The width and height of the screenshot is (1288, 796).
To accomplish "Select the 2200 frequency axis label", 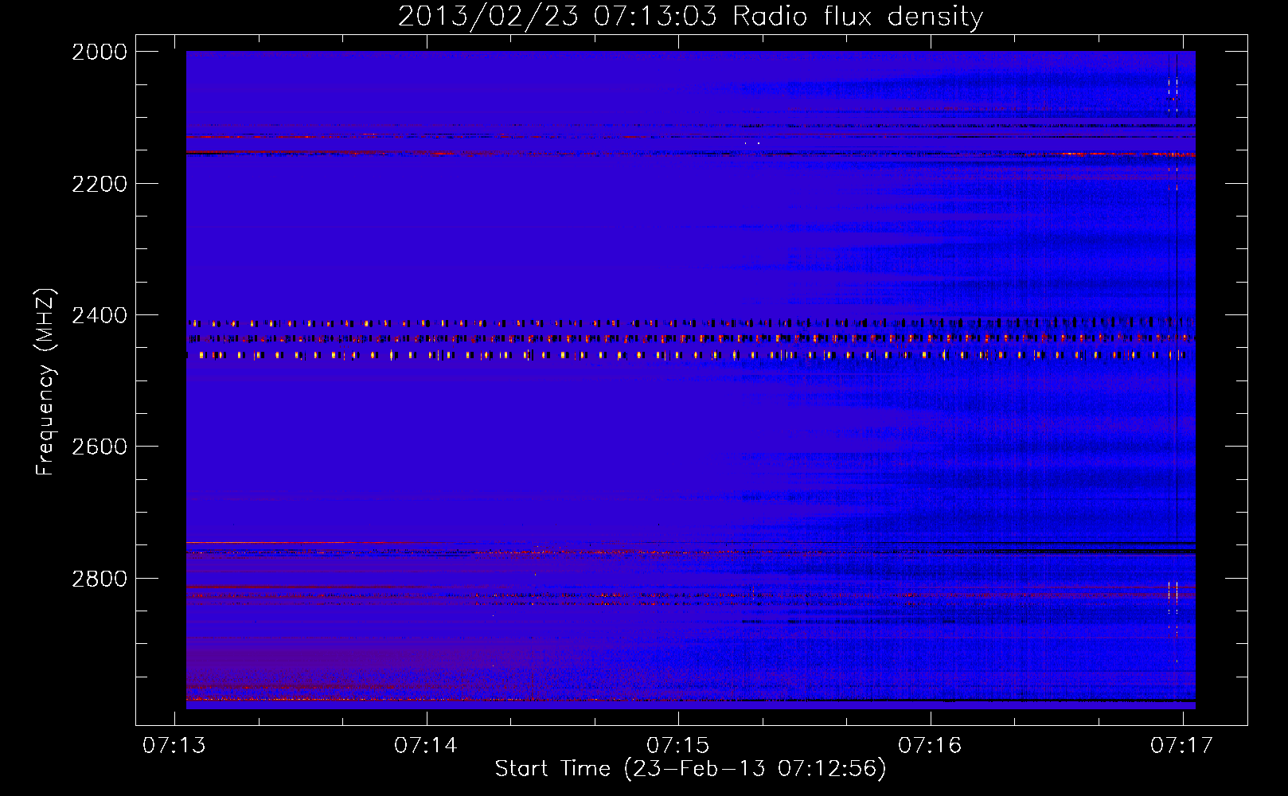I will (100, 184).
